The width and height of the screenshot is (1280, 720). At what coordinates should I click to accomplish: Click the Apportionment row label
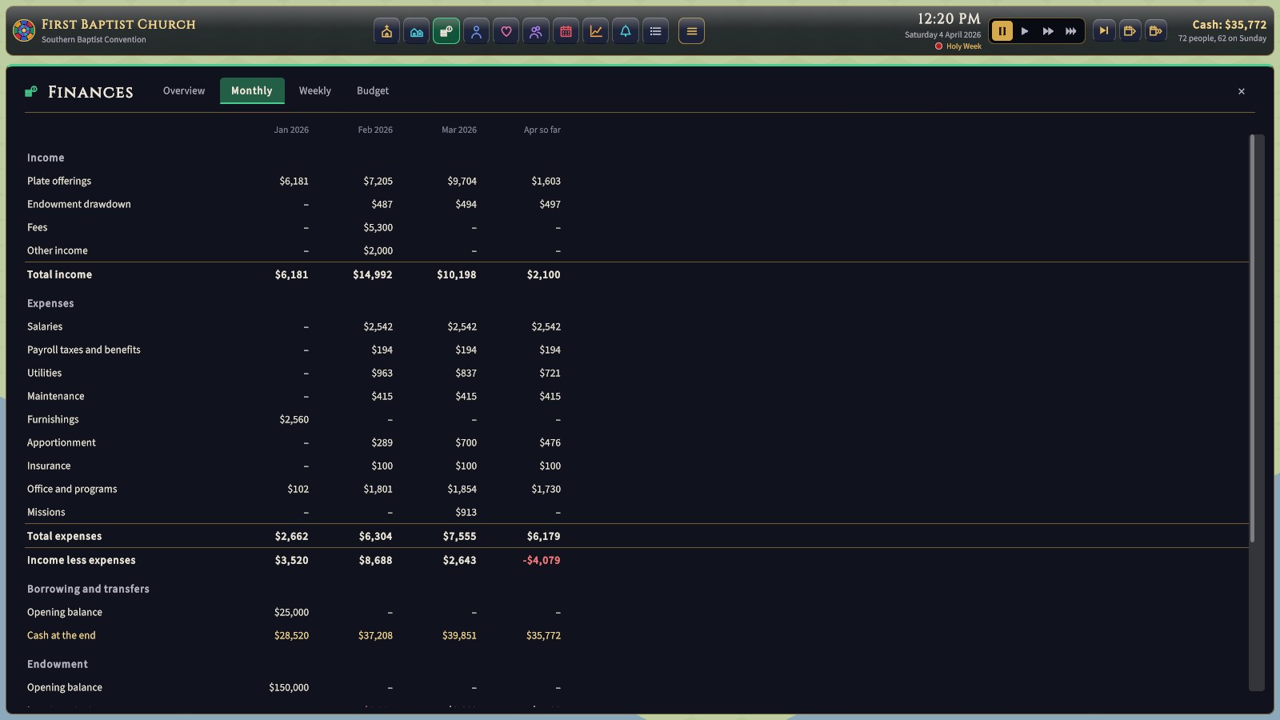(62, 442)
